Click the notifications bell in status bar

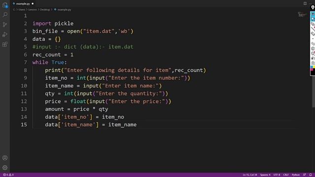click(311, 175)
